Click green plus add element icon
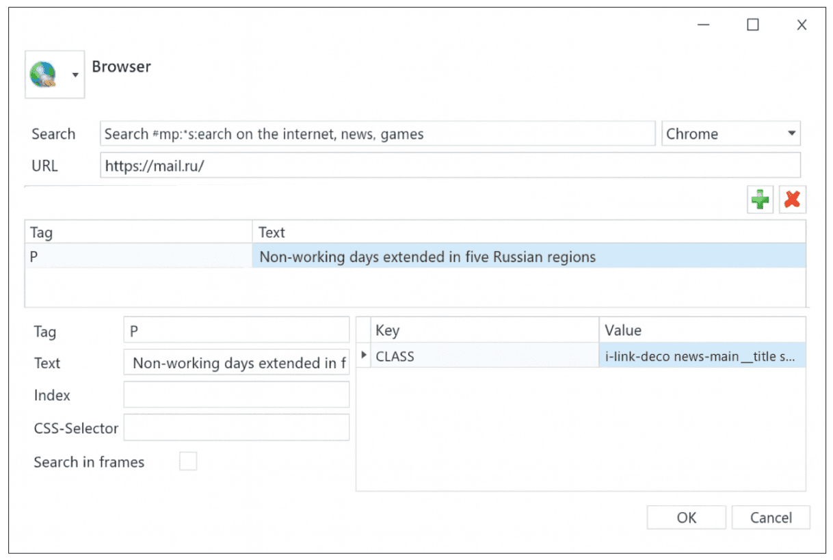The width and height of the screenshot is (833, 560). [x=760, y=200]
